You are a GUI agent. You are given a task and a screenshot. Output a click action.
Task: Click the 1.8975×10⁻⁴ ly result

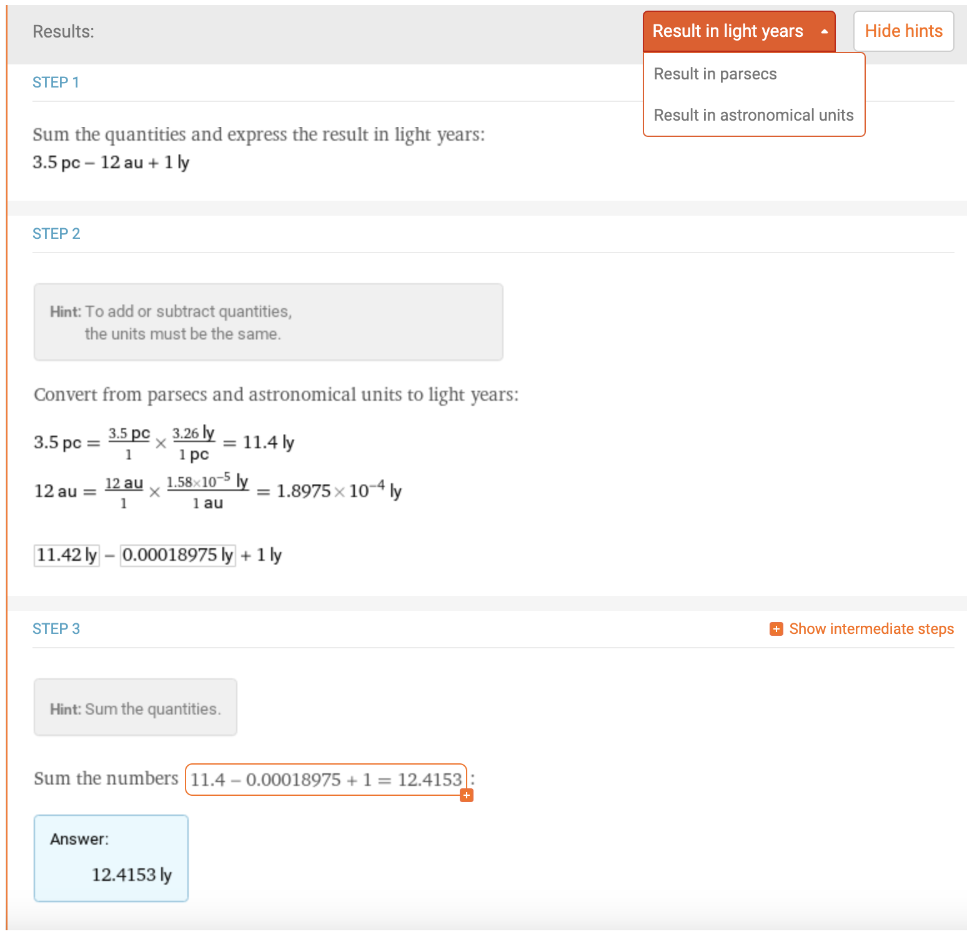coord(339,491)
